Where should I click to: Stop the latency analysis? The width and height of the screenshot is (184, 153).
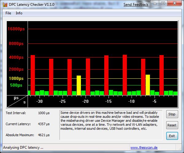pos(172,114)
